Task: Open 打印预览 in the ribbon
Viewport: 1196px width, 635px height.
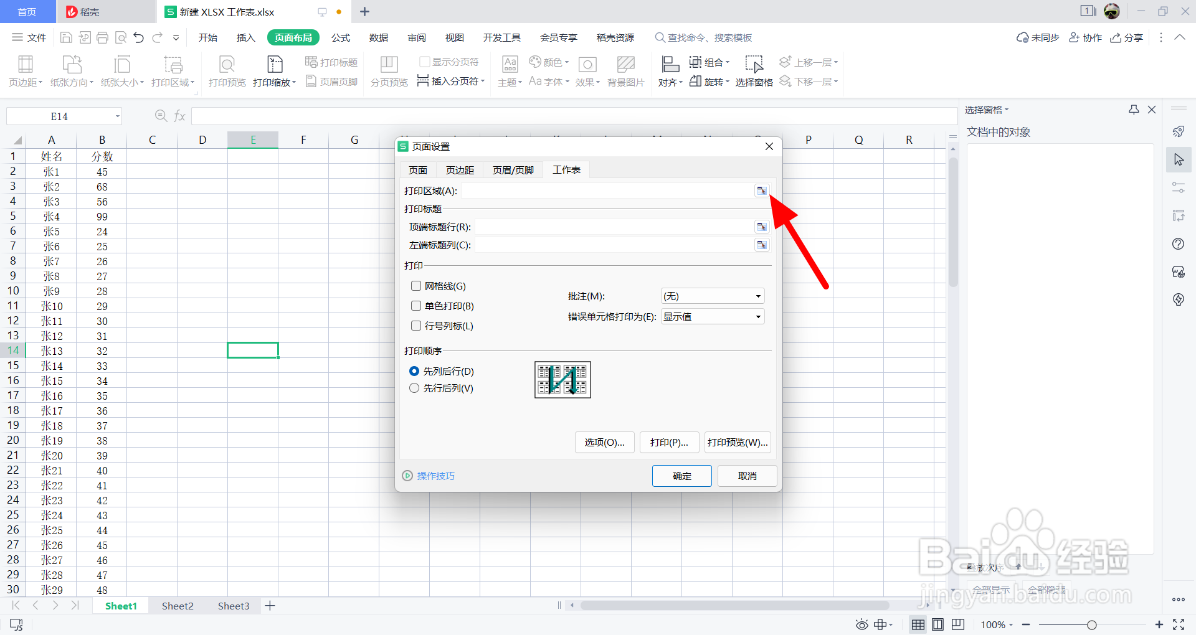Action: [227, 72]
